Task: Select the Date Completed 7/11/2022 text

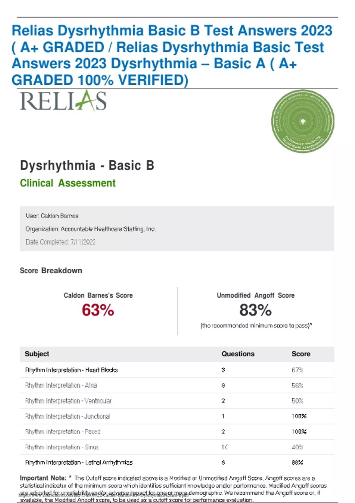Action: click(61, 242)
